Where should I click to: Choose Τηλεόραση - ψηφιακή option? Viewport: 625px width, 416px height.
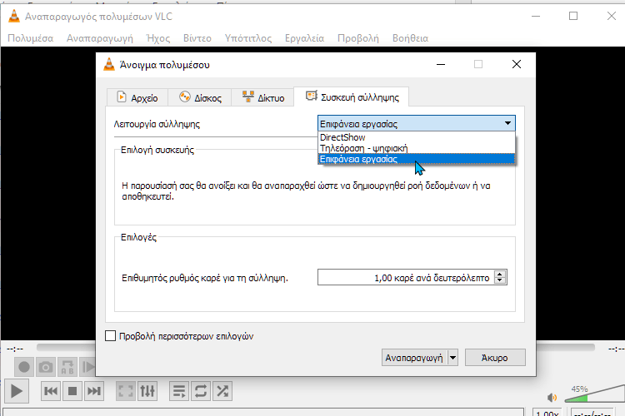click(x=416, y=148)
